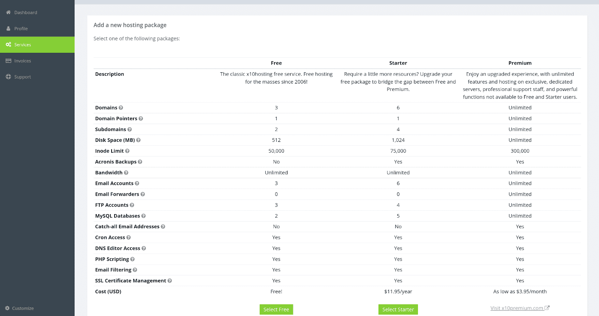Click the Select Starter button
Image resolution: width=599 pixels, height=316 pixels.
[398, 309]
